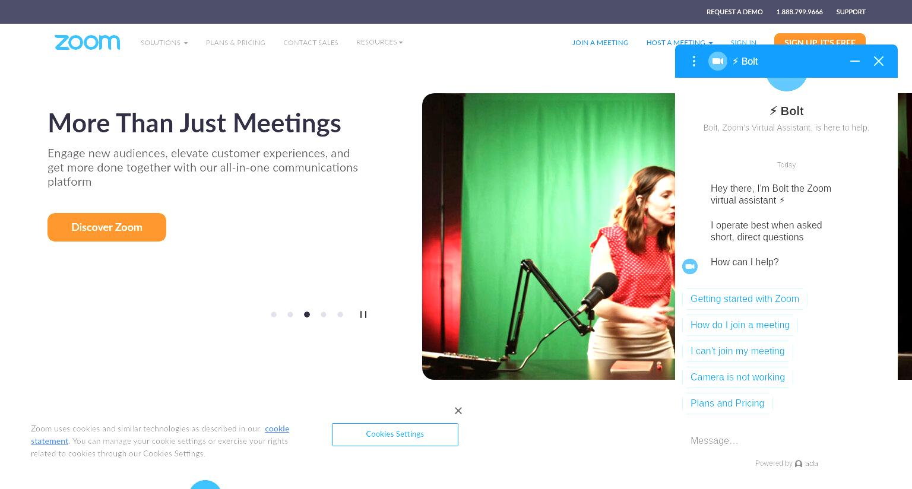The image size is (912, 489).
Task: Click Join a Meeting link
Action: [600, 43]
